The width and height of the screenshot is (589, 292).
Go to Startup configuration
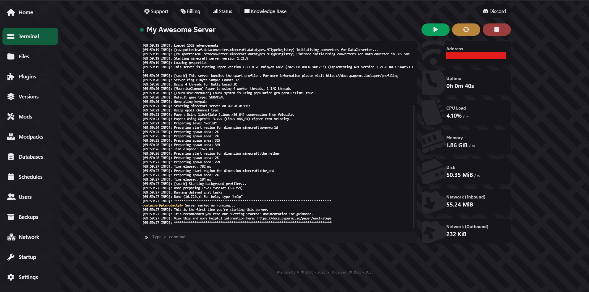[x=27, y=257]
